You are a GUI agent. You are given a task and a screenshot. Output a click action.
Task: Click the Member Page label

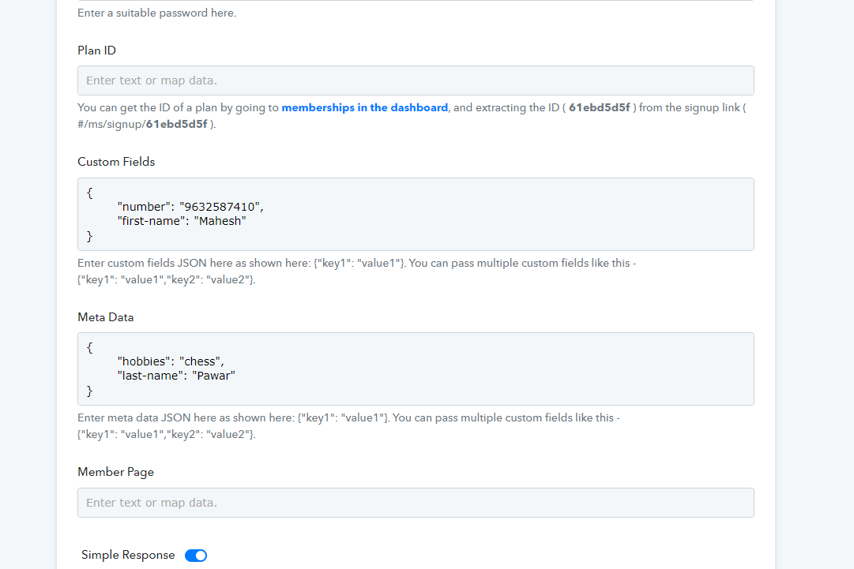[x=115, y=472]
